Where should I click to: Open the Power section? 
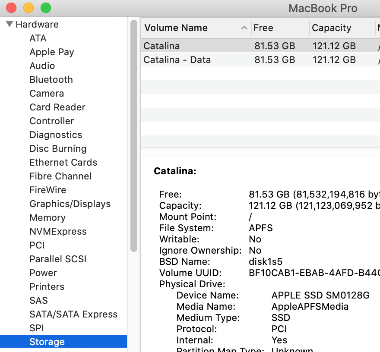[x=43, y=273]
